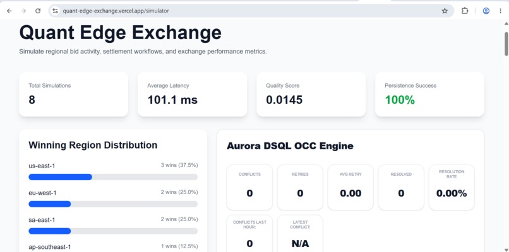
Task: Click the CONFLICTS metric card
Action: (249, 187)
